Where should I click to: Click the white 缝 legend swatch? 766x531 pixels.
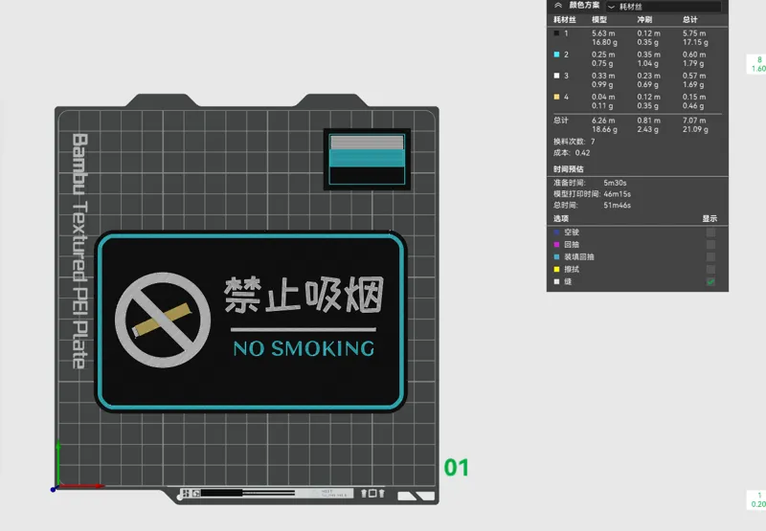pyautogui.click(x=556, y=281)
